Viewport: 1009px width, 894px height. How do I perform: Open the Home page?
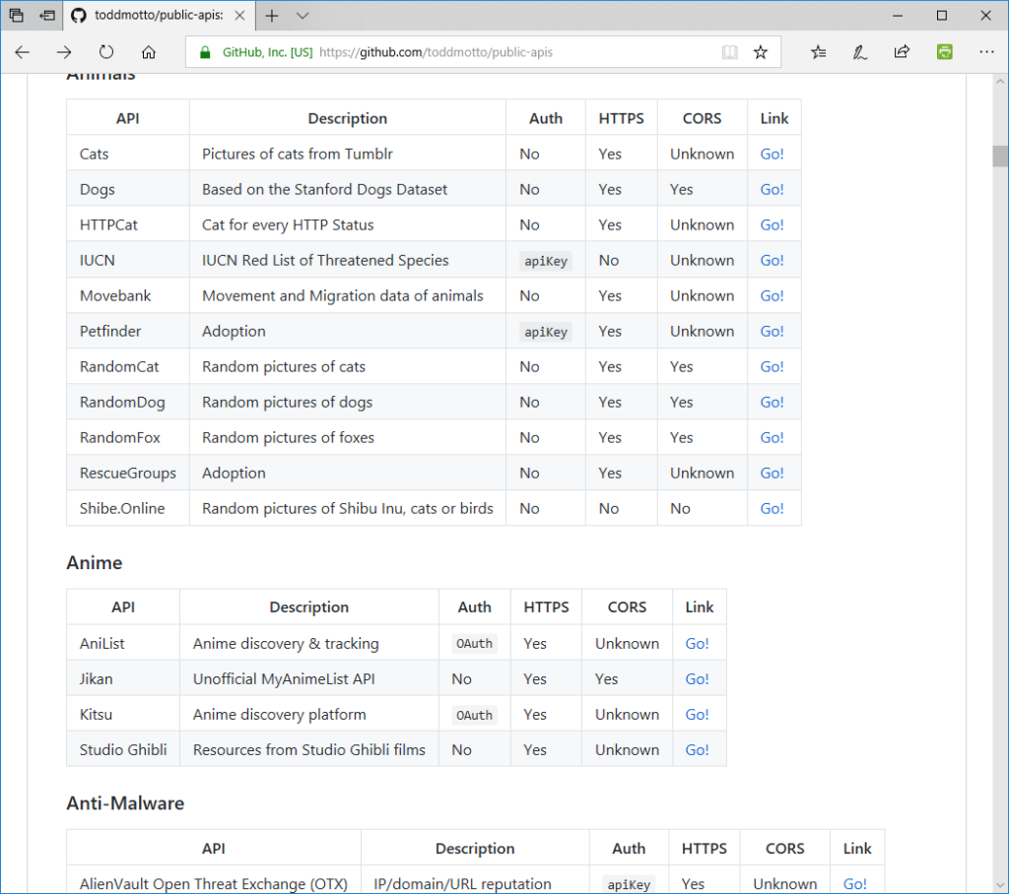[x=149, y=52]
